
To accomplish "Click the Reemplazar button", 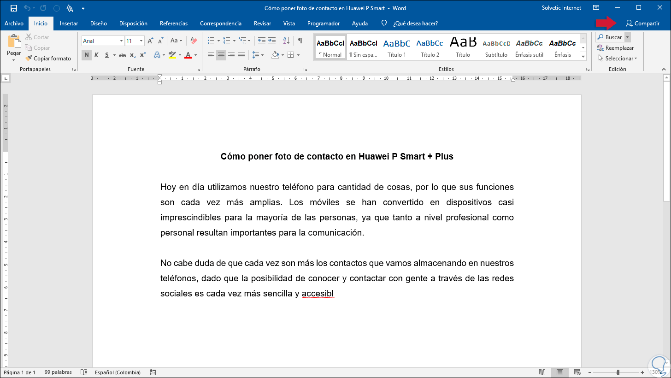I will point(615,48).
